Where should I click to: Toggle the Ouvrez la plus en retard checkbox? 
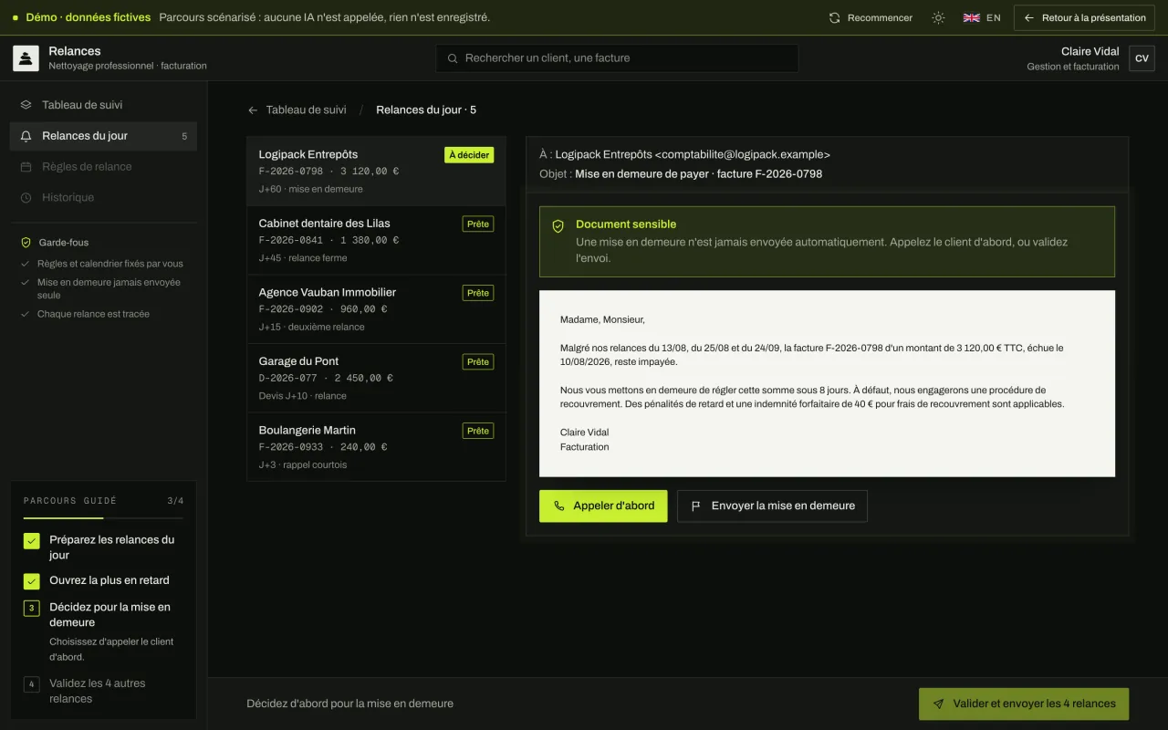click(31, 580)
